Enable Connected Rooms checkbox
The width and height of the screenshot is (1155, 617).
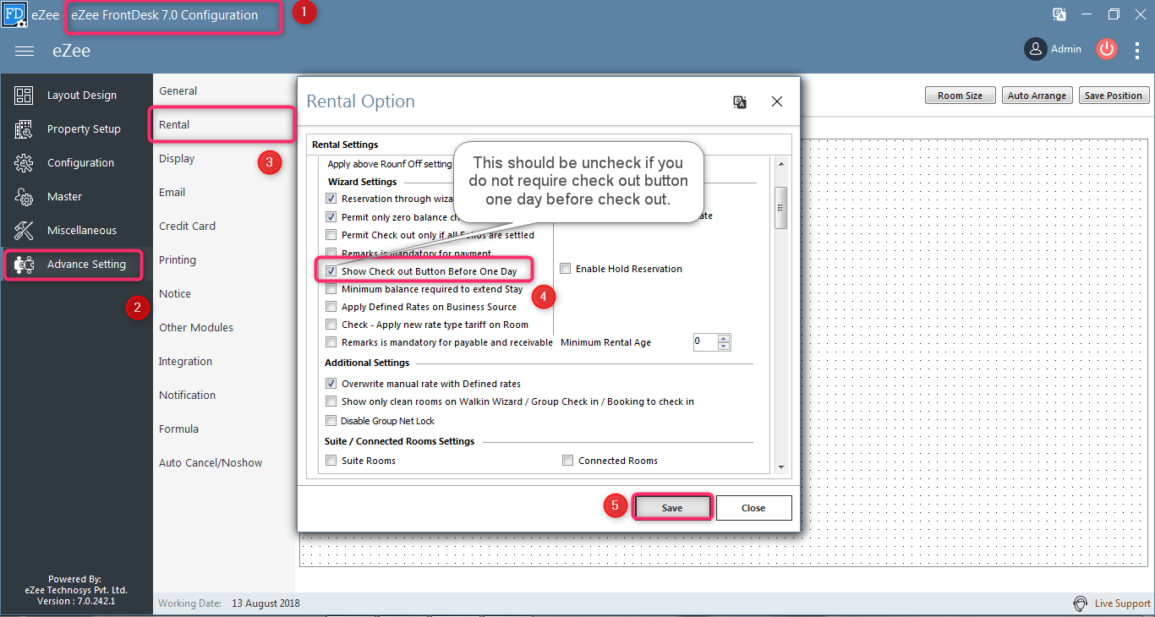pos(568,461)
